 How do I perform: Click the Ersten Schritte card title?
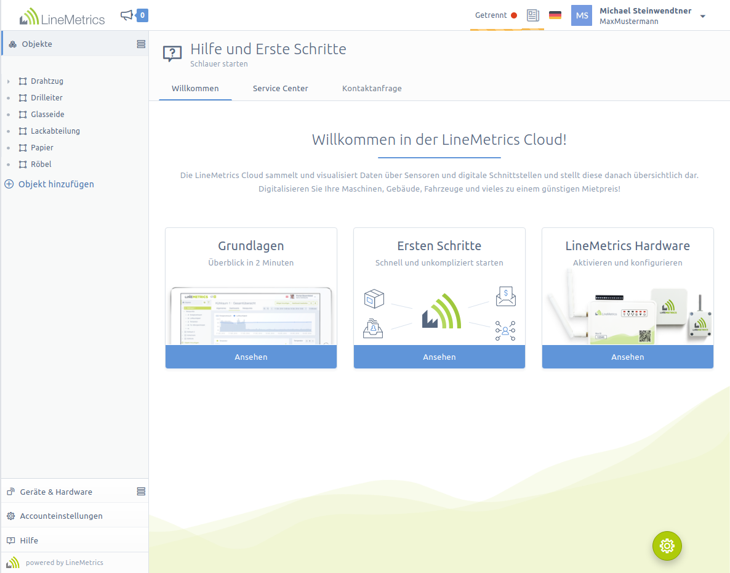point(439,246)
